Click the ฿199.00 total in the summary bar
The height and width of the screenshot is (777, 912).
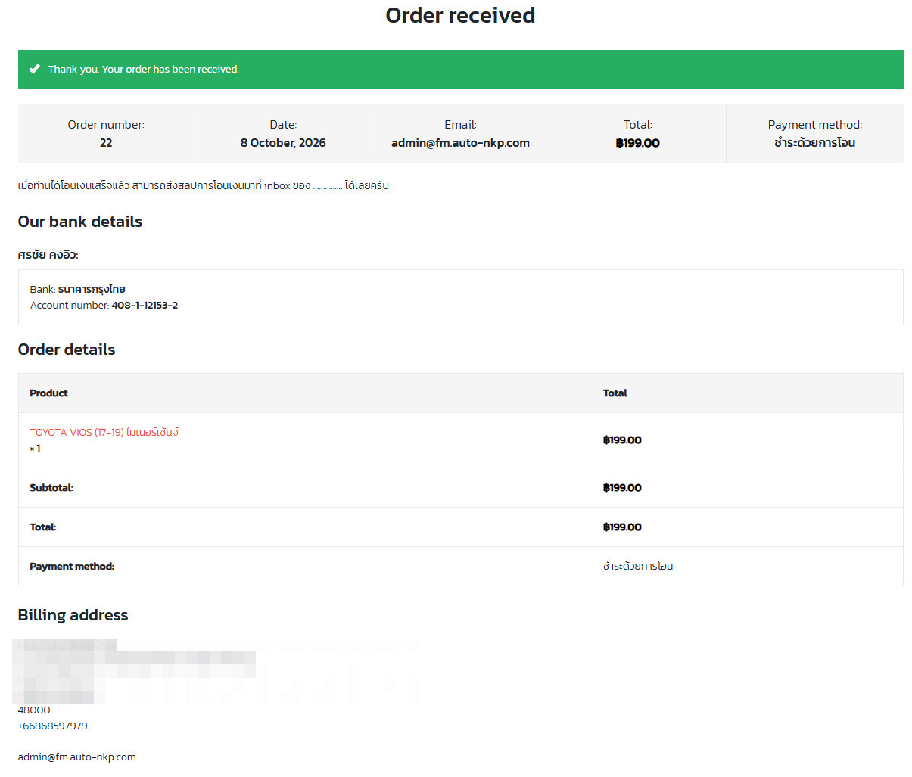tap(637, 143)
